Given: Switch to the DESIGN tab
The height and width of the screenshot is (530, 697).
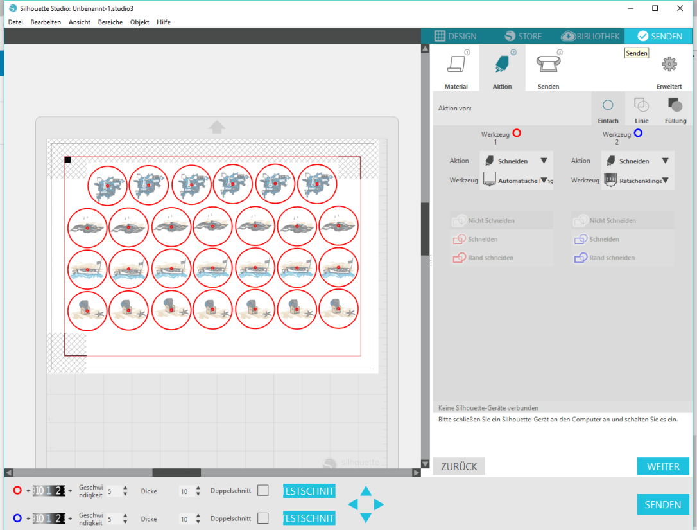Looking at the screenshot, I should pos(456,36).
